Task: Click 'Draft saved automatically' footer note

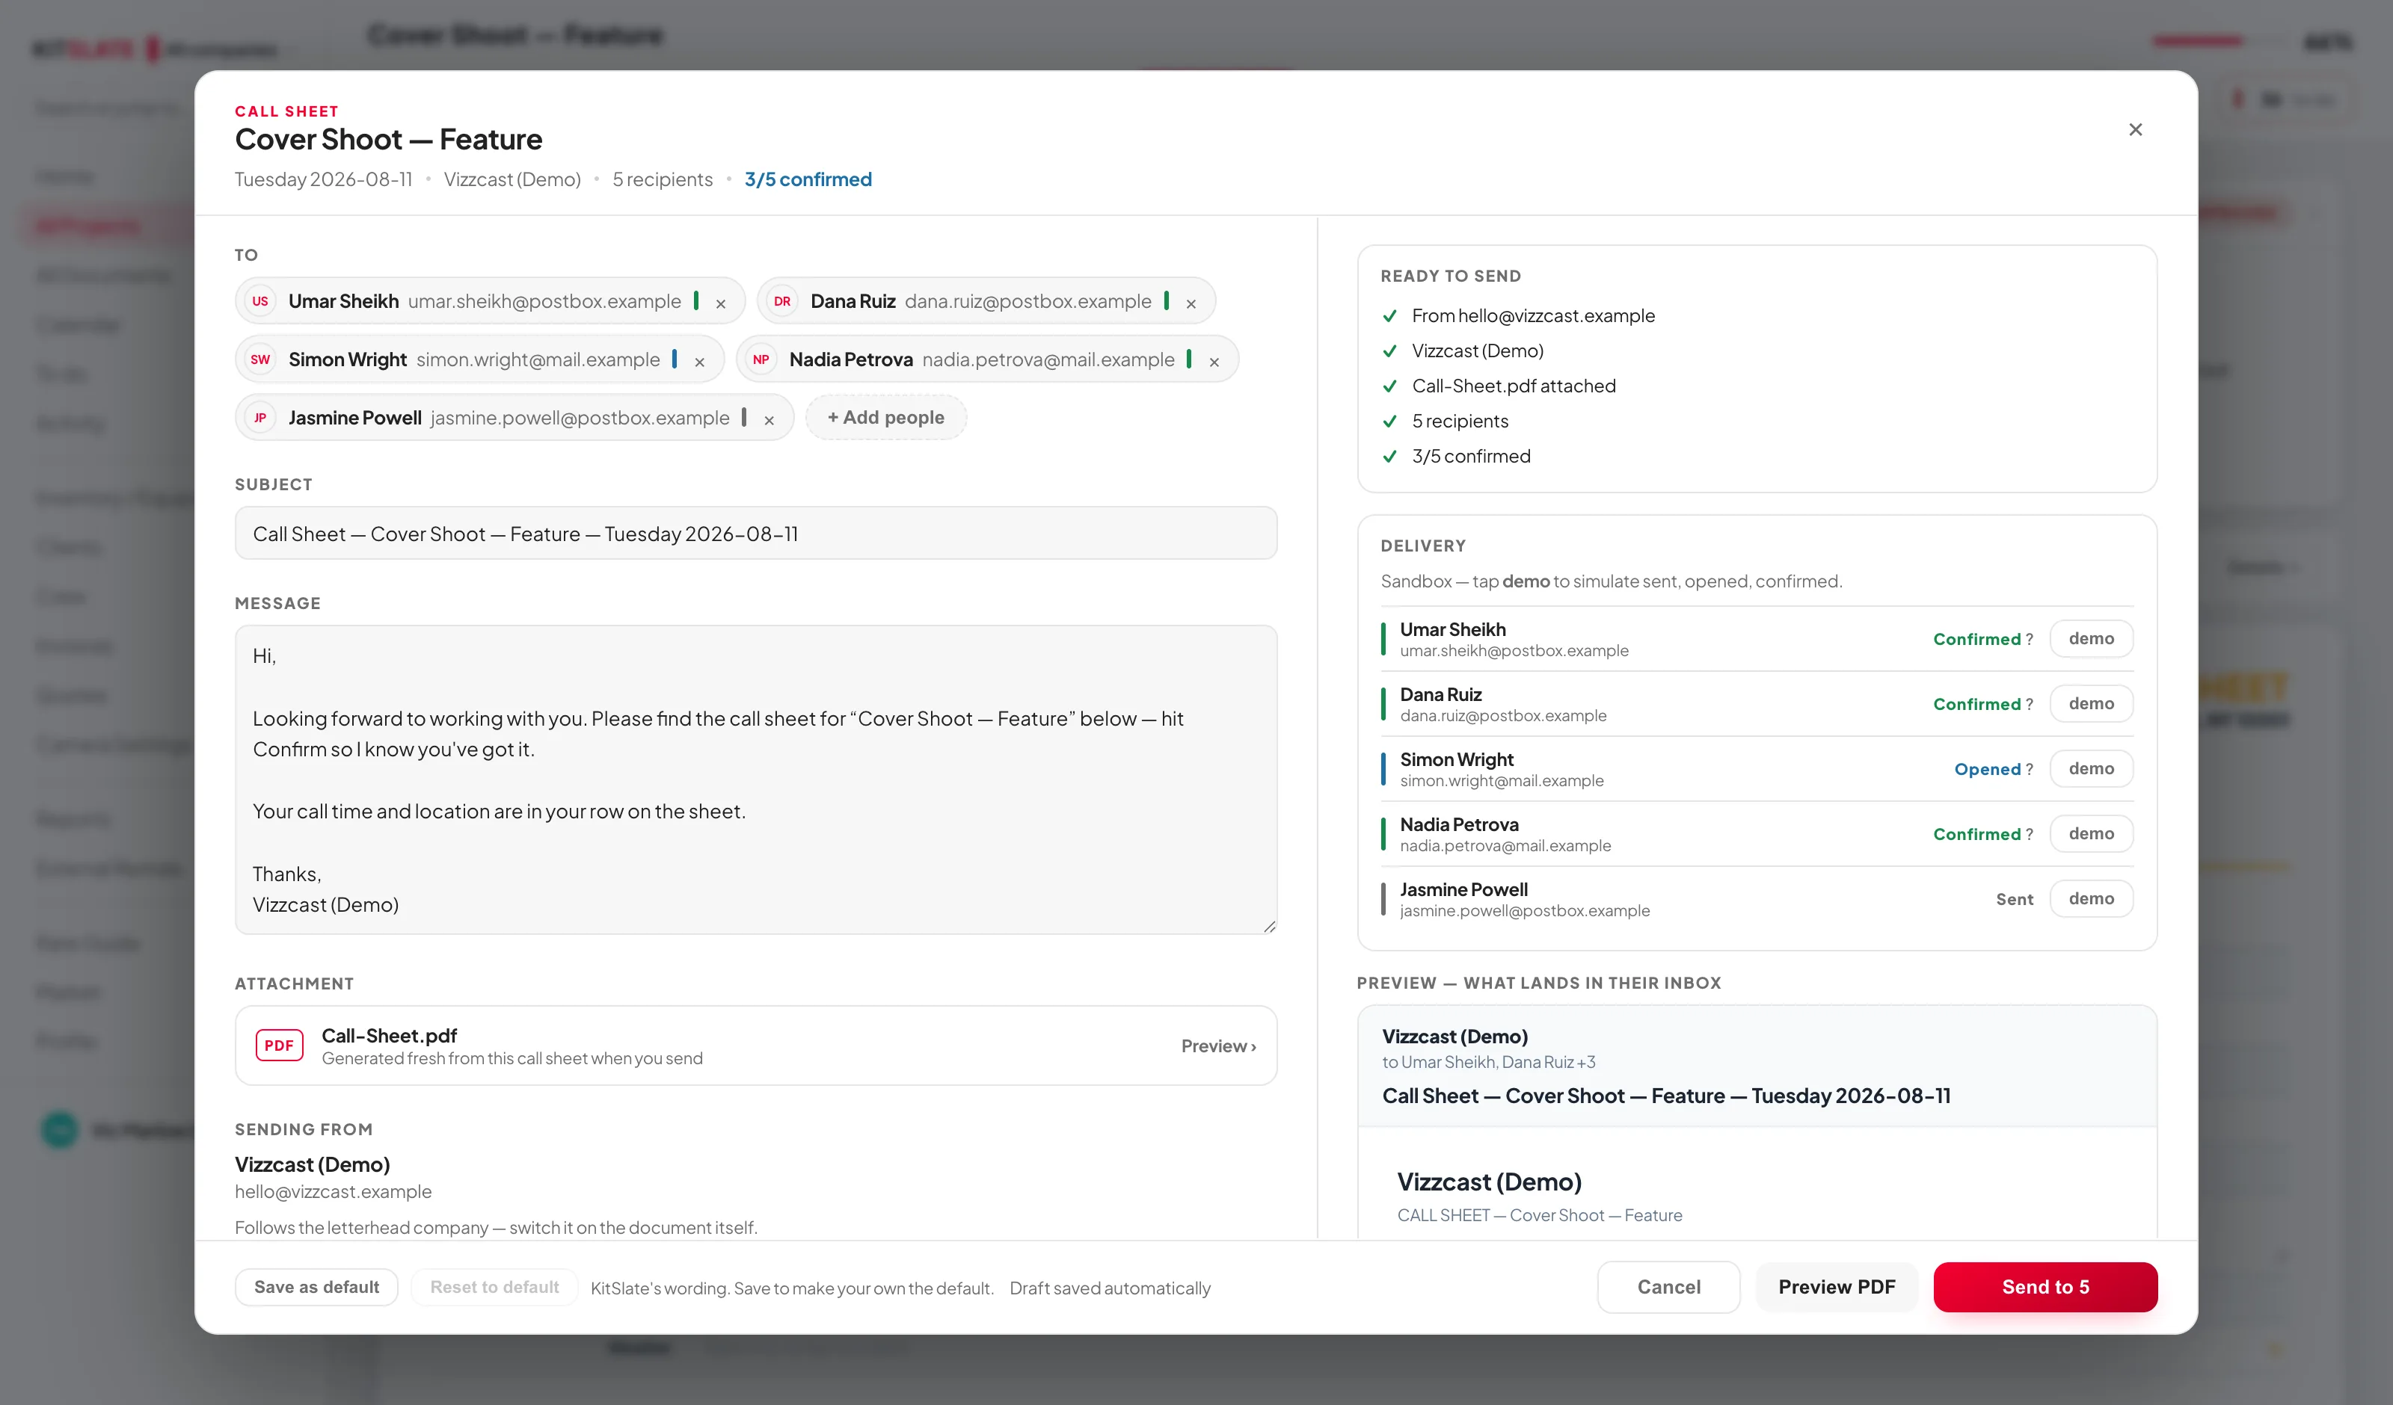Action: [1110, 1288]
